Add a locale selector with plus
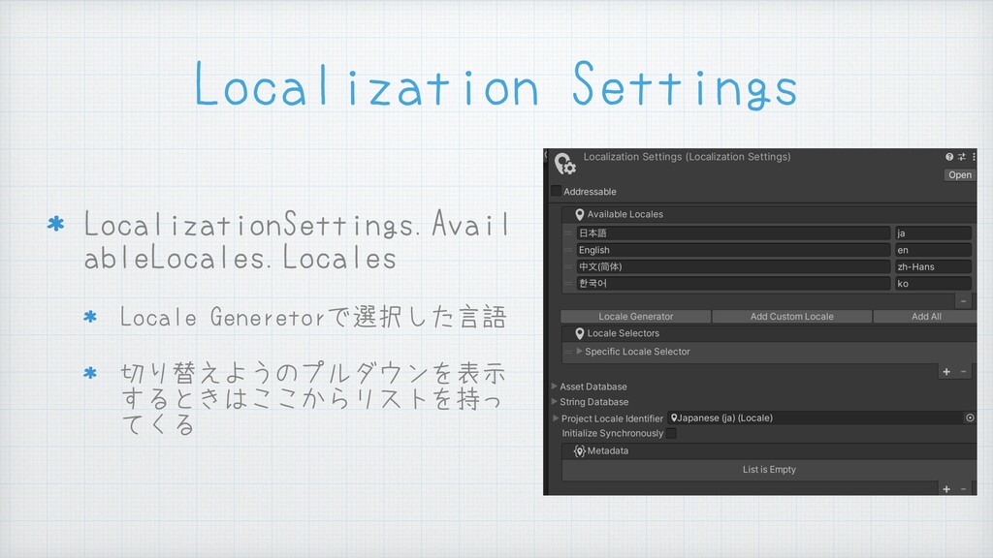The height and width of the screenshot is (558, 993). click(946, 372)
